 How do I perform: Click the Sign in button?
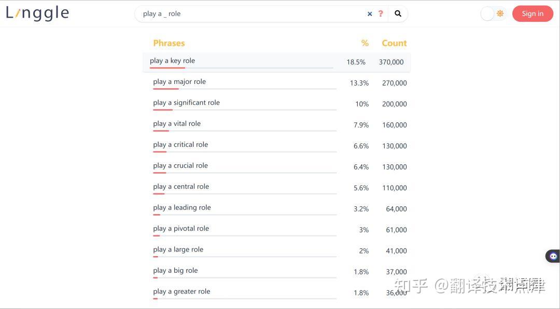[x=533, y=13]
